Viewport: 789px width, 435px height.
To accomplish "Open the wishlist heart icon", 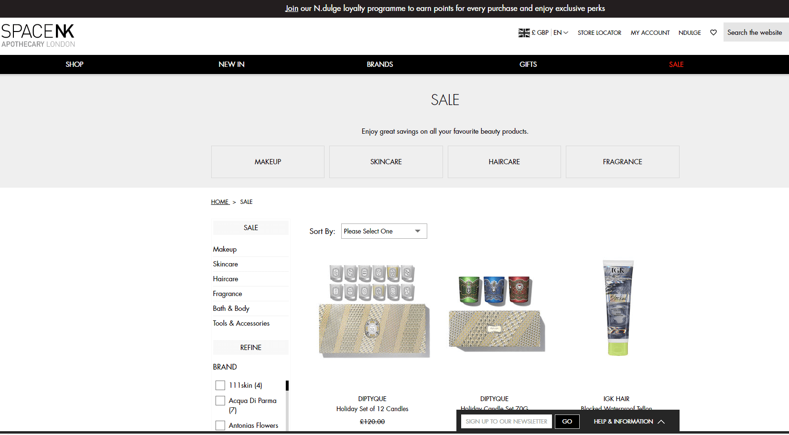I will point(713,32).
